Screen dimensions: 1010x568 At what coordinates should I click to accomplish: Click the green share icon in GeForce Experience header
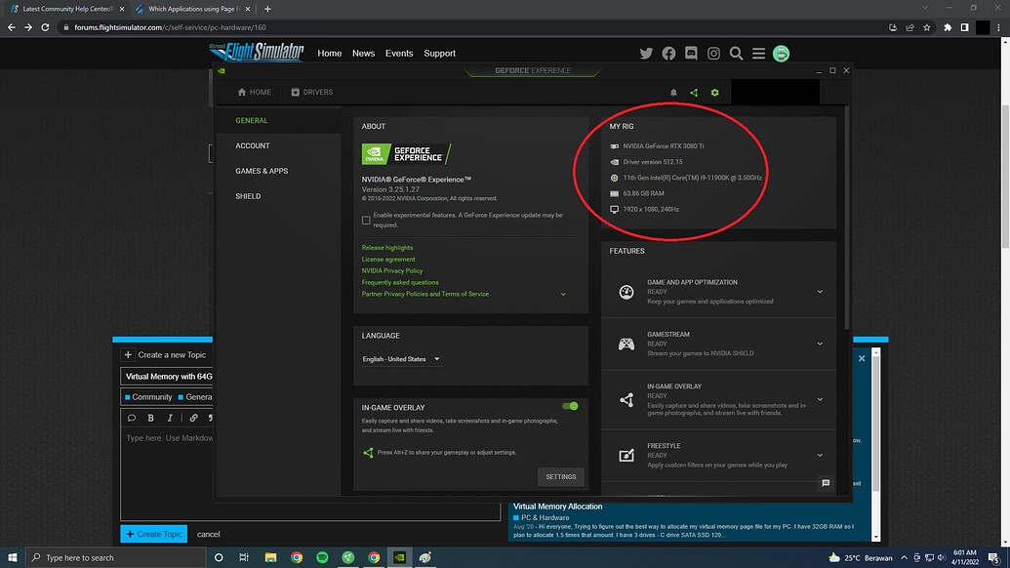pyautogui.click(x=694, y=92)
